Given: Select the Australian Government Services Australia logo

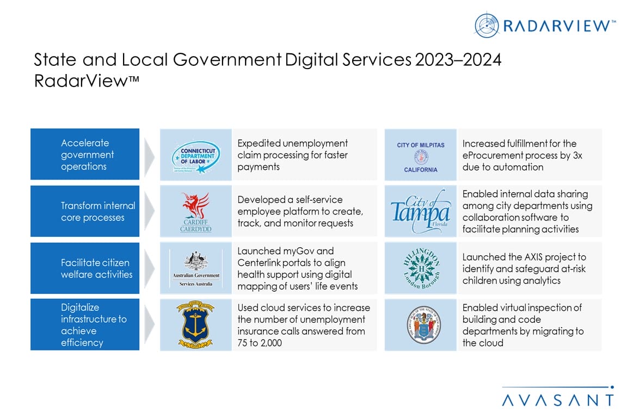Looking at the screenshot, I should 195,268.
